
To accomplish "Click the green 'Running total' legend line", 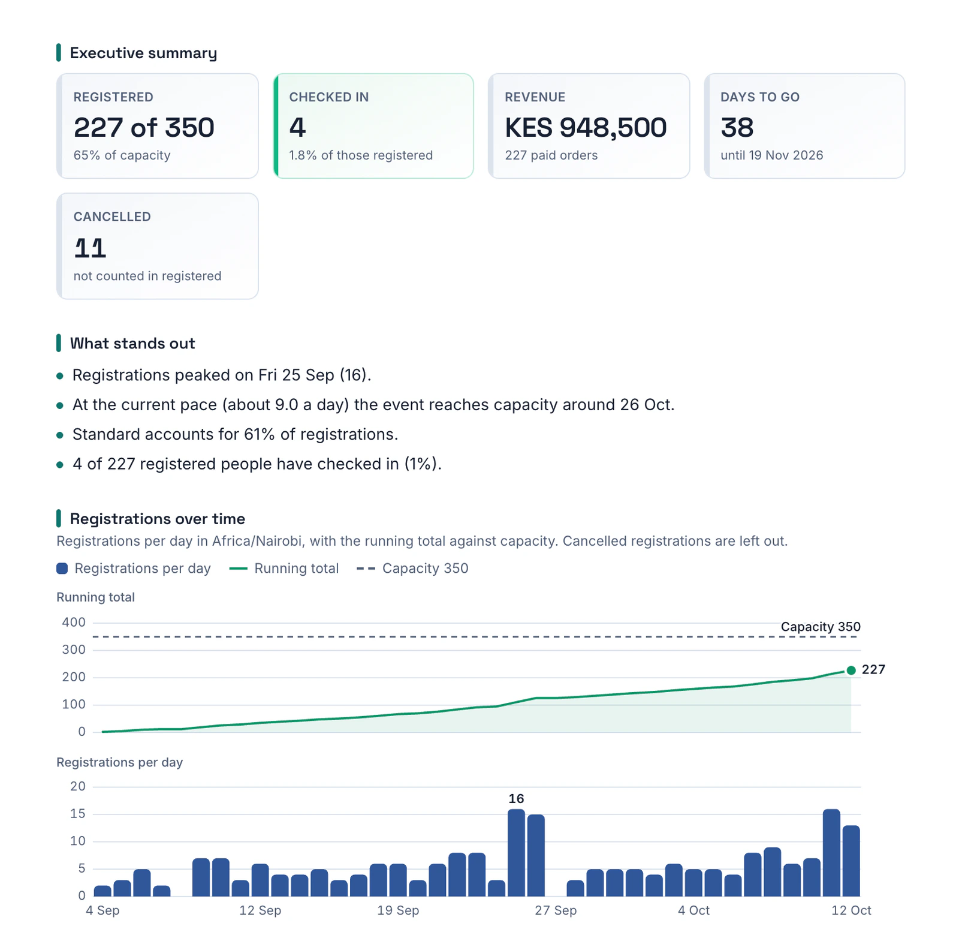I will (x=239, y=569).
